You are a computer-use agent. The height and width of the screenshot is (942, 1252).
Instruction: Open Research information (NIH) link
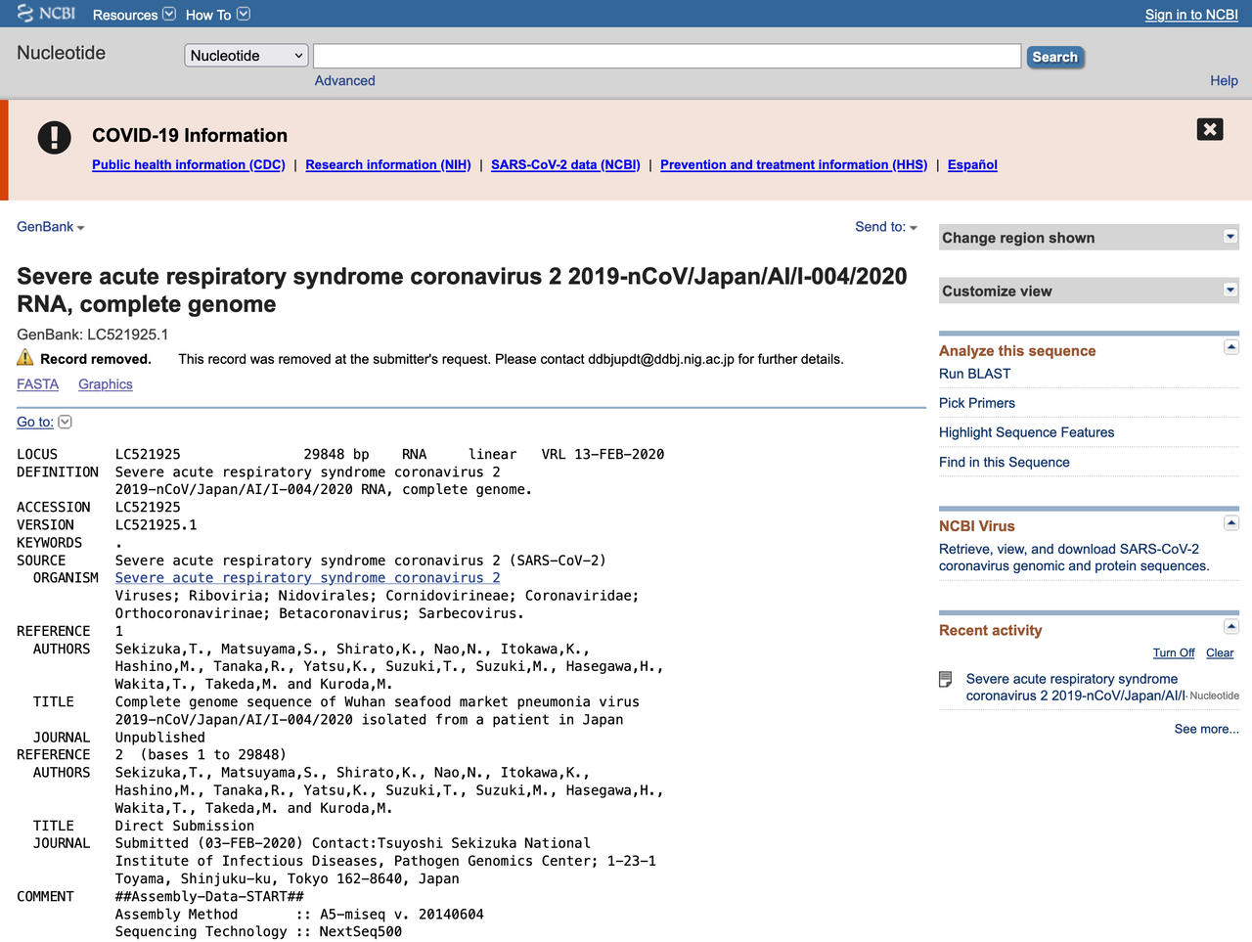388,164
